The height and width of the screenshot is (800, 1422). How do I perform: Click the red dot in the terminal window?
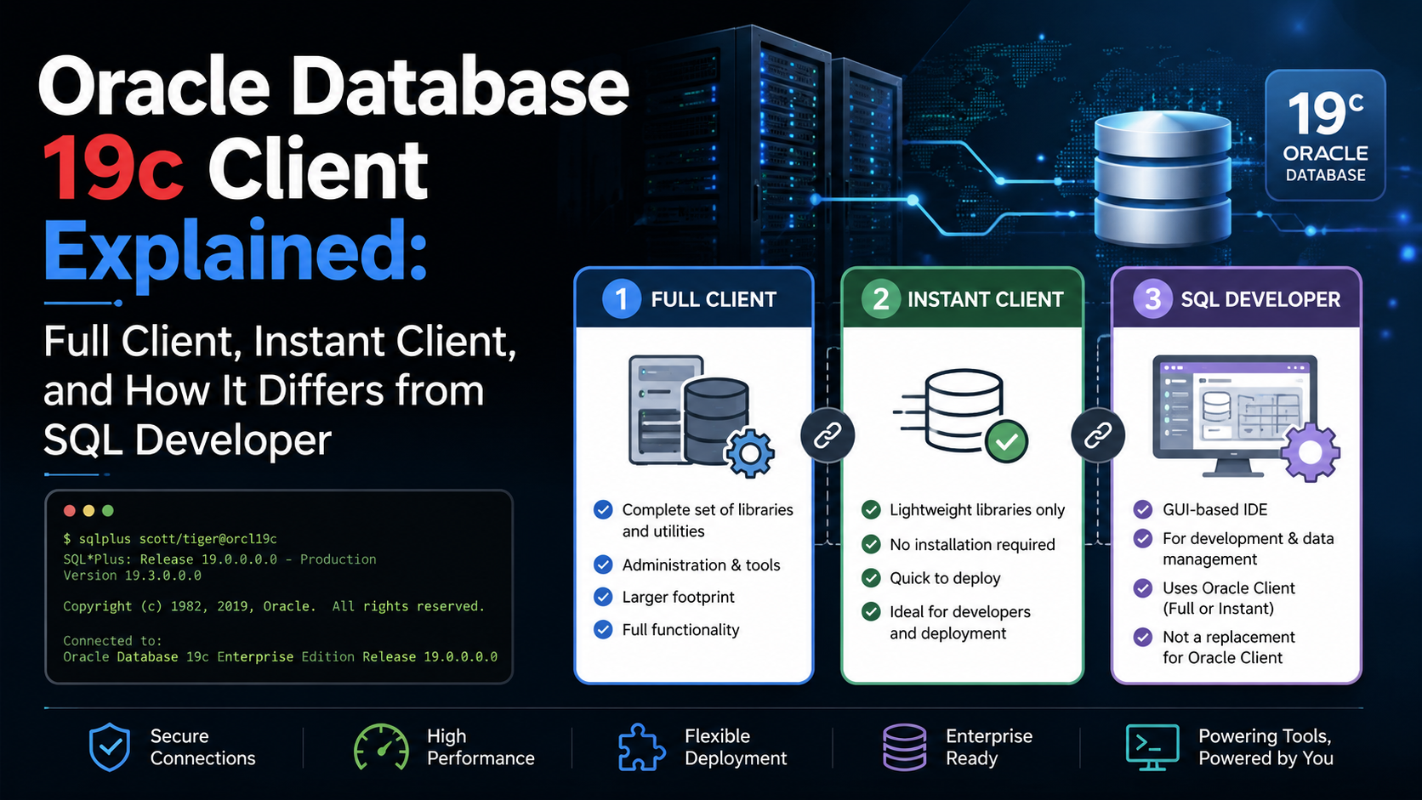(x=70, y=511)
